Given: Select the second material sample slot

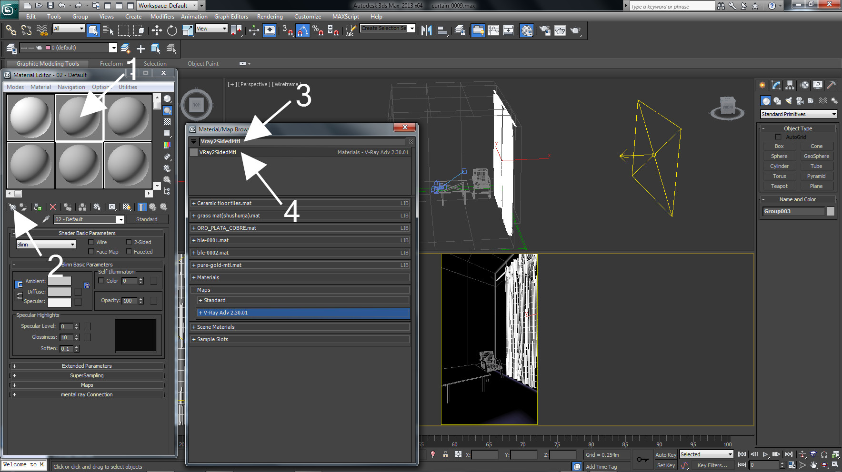Looking at the screenshot, I should click(80, 118).
